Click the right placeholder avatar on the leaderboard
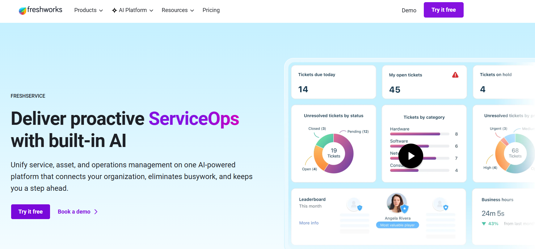Image resolution: width=535 pixels, height=249 pixels. pos(440,204)
